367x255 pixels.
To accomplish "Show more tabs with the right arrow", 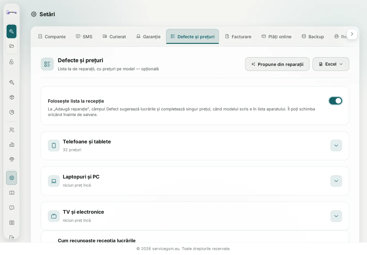I will (352, 34).
